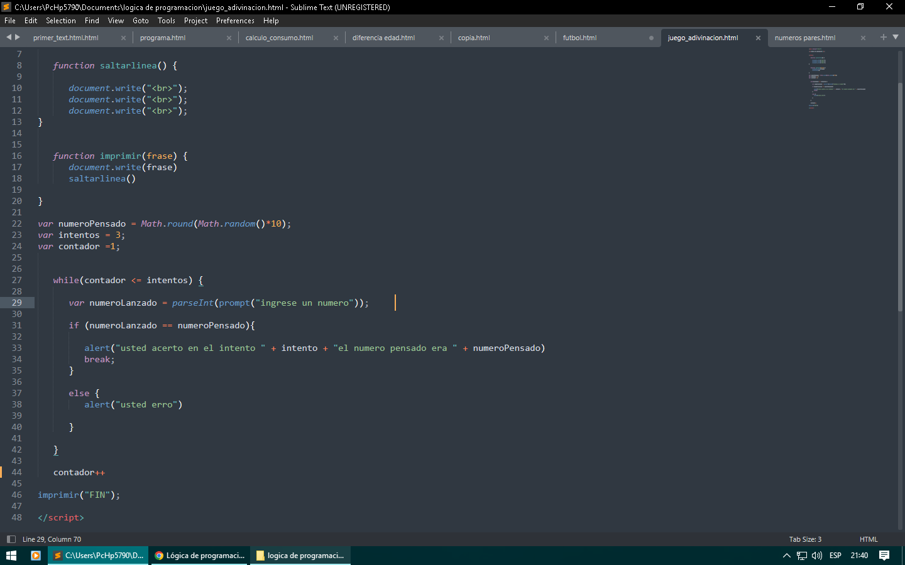
Task: Switch to copia.html tab
Action: [474, 38]
